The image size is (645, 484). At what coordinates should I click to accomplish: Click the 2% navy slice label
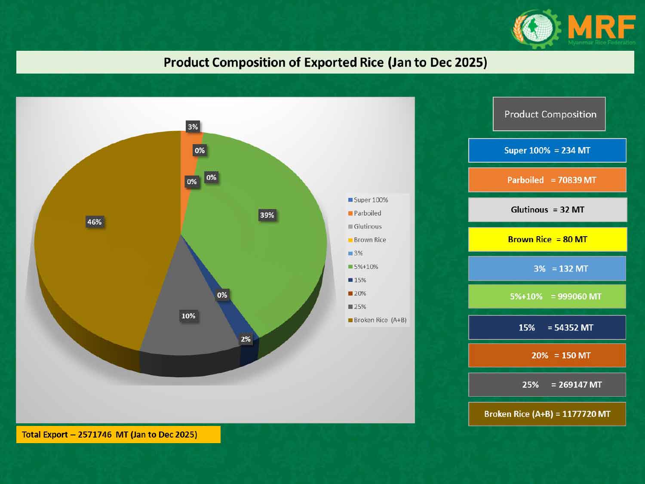pyautogui.click(x=246, y=339)
